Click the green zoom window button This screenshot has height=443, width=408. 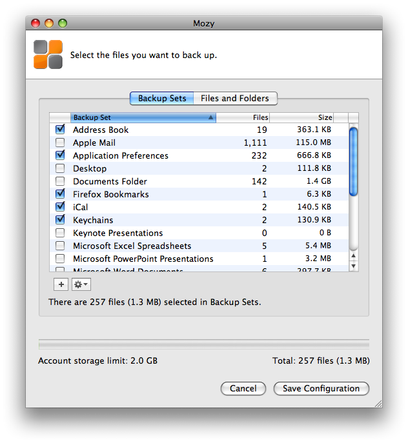click(63, 23)
